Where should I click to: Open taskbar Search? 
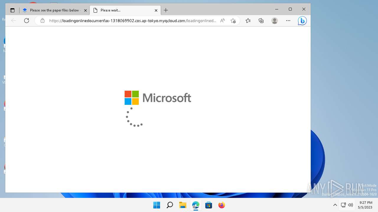pyautogui.click(x=170, y=205)
